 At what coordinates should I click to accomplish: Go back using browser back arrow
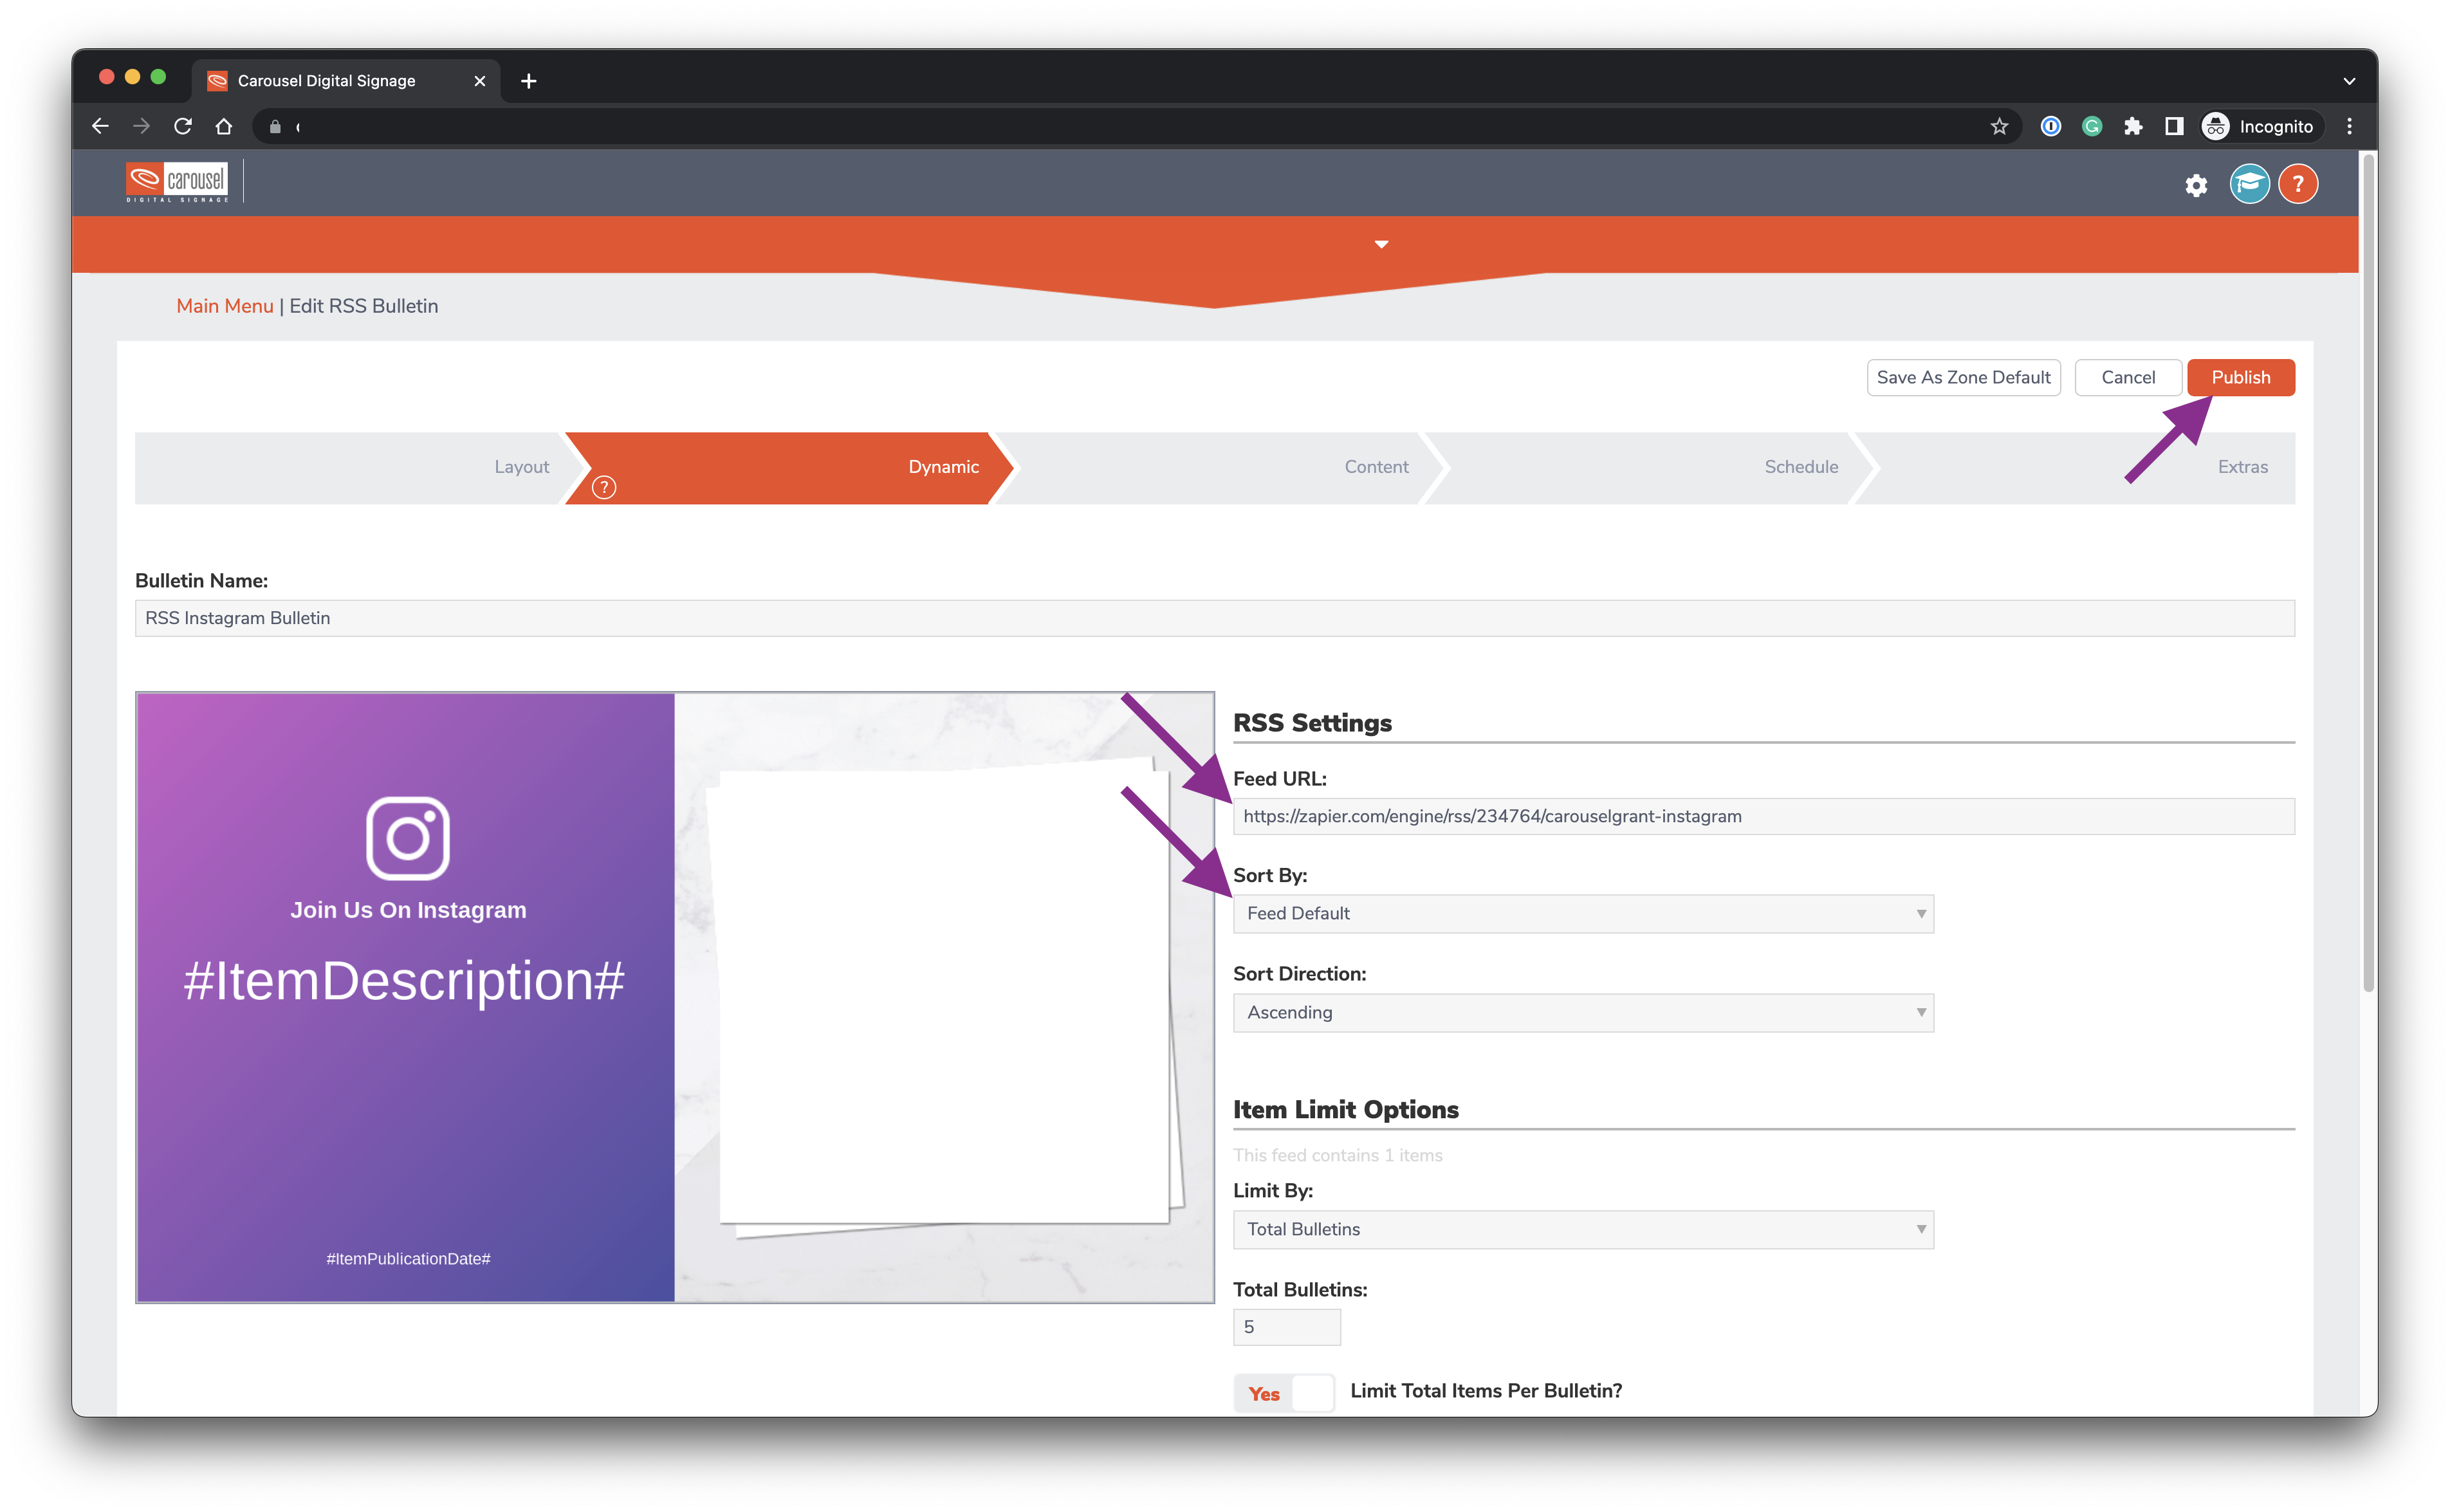(100, 126)
